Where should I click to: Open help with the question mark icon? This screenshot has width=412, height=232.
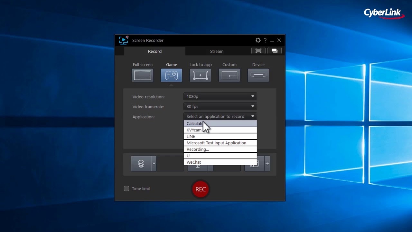(265, 40)
